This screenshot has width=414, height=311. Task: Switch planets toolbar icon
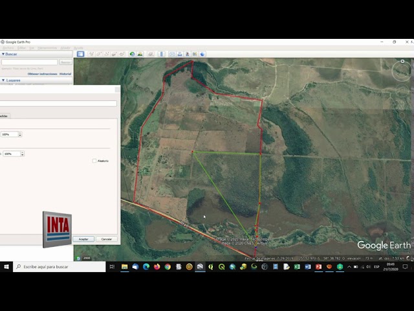(151, 54)
